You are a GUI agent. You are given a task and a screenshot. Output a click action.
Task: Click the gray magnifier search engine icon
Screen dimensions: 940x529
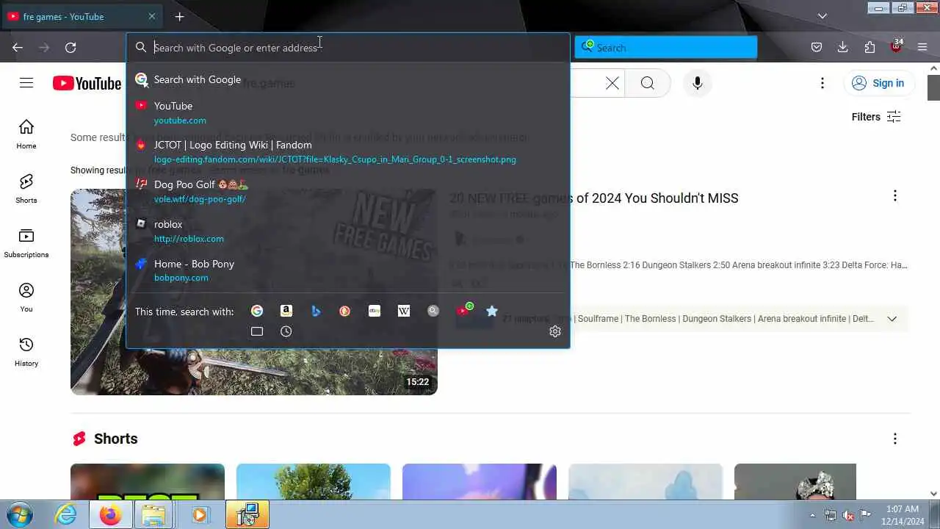(x=433, y=311)
